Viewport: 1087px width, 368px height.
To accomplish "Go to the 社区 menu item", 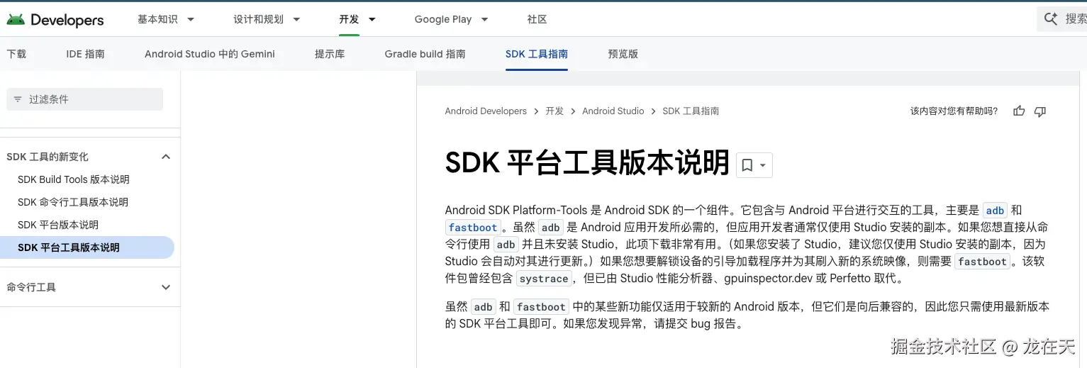I will point(537,19).
